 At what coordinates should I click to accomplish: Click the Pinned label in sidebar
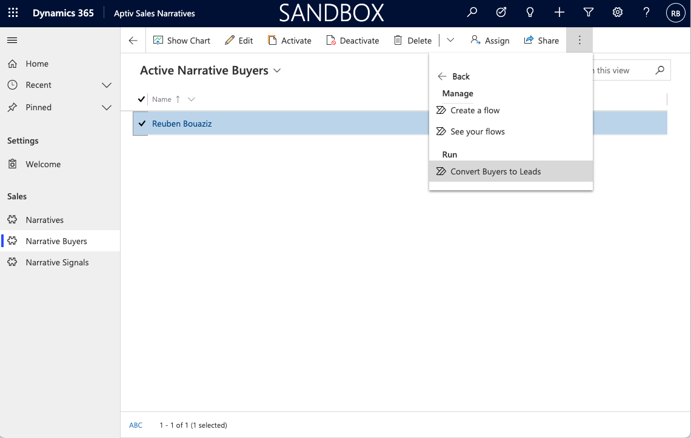[x=38, y=107]
